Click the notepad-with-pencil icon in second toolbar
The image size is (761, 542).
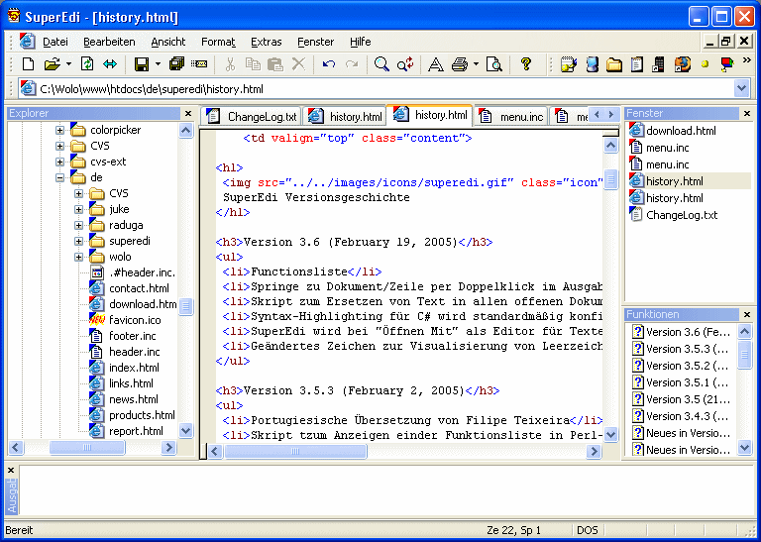[x=568, y=64]
